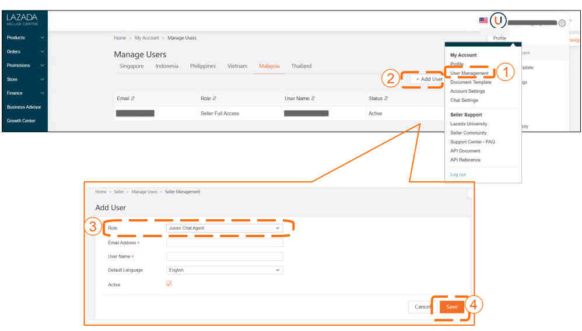The width and height of the screenshot is (582, 331).
Task: Click Log out in account menu
Action: point(458,174)
